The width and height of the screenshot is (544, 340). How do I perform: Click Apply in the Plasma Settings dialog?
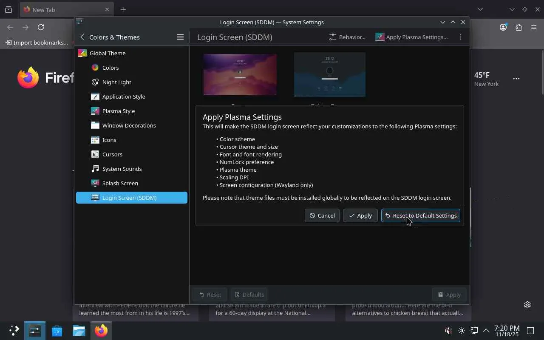pos(360,215)
